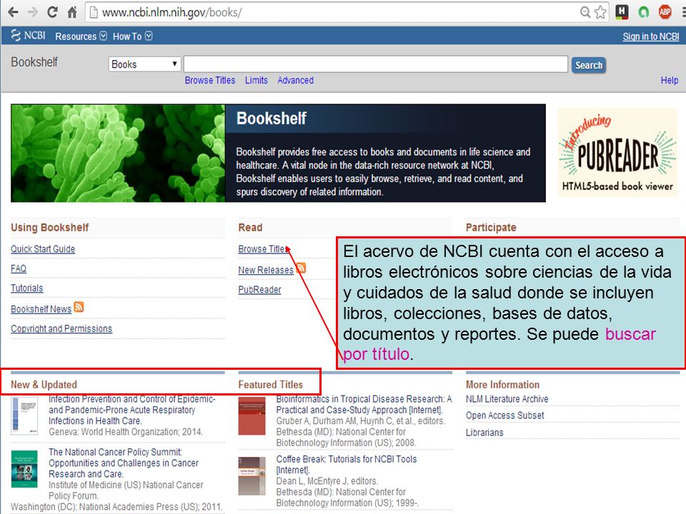Open Infection Prevention and Control book title
This screenshot has height=514, width=686.
pos(132,410)
